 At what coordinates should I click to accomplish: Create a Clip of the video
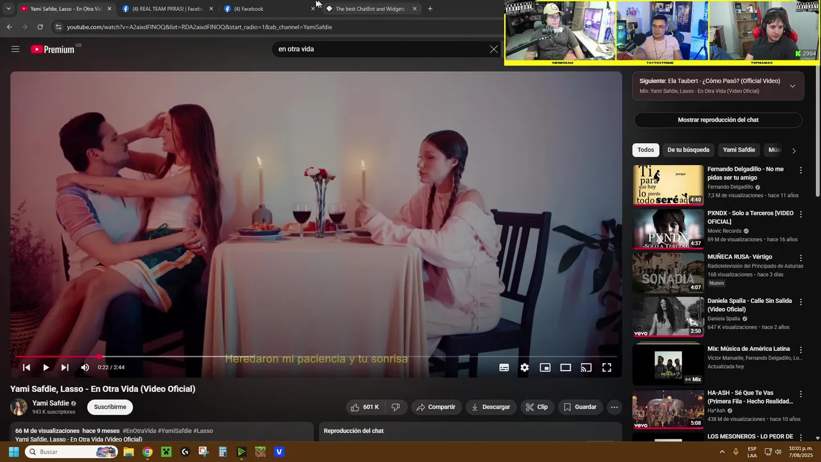point(536,407)
